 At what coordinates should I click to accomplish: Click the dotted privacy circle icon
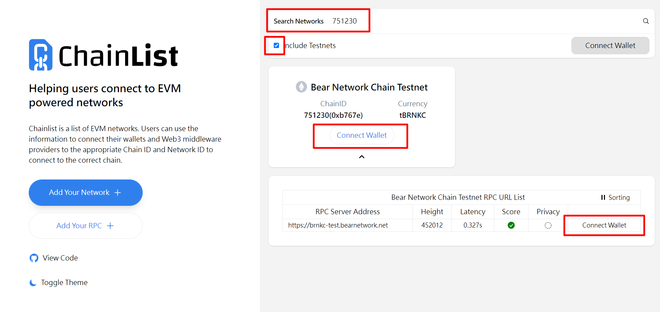(548, 225)
